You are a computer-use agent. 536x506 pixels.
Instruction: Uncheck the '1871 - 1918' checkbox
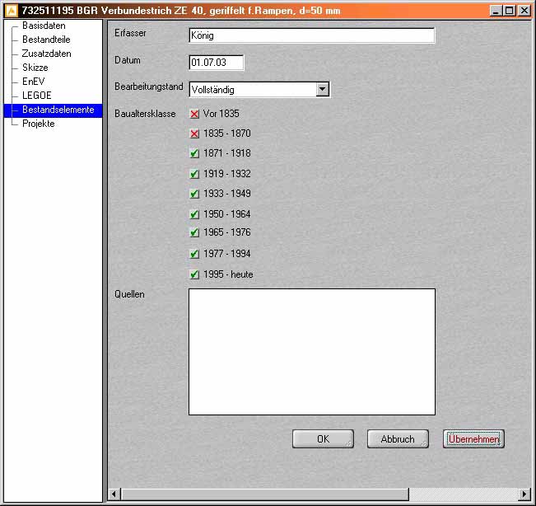pyautogui.click(x=195, y=153)
